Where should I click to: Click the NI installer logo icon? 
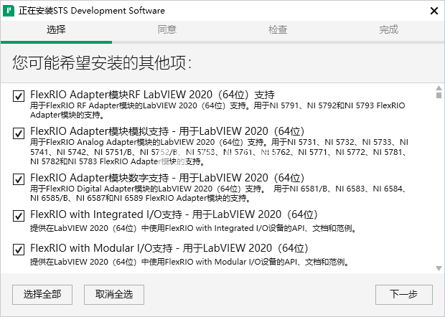(x=9, y=11)
